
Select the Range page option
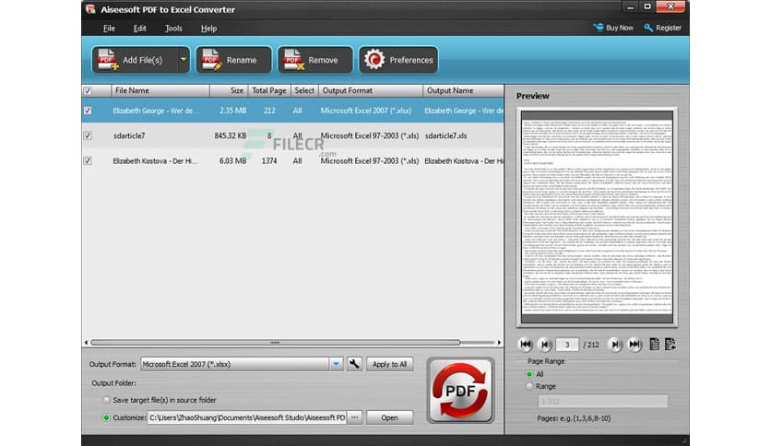tap(529, 387)
